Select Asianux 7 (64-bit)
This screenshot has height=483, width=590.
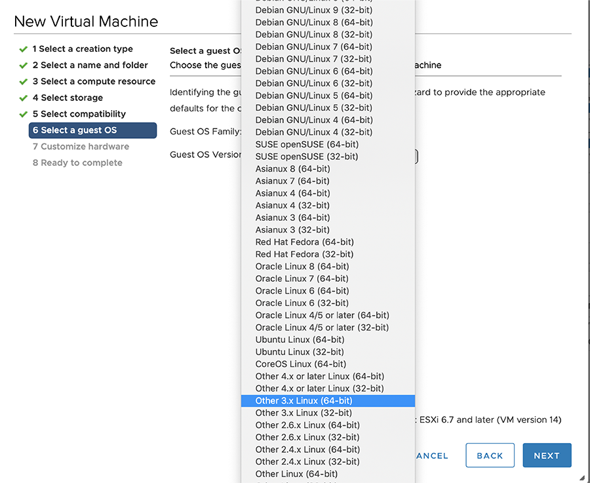328,181
